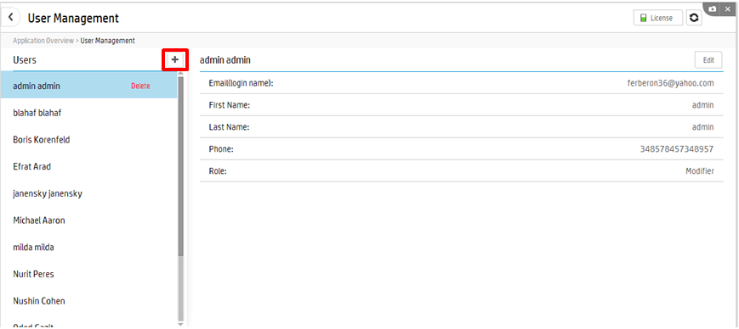Click the camera icon at top right

[713, 9]
